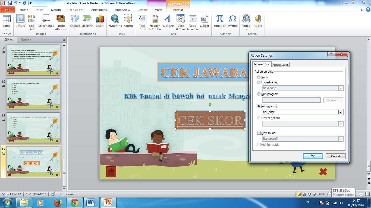Open the Audio dropdown arrow

click(x=258, y=30)
